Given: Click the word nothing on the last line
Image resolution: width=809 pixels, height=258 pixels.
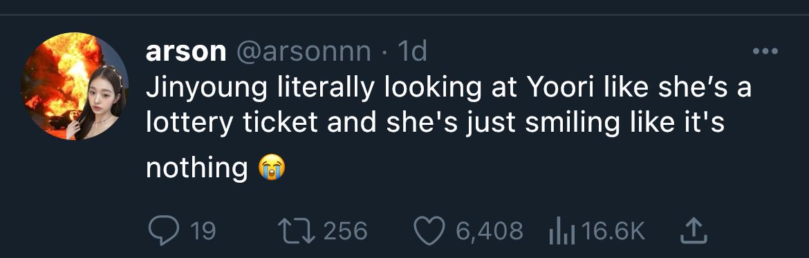Looking at the screenshot, I should 197,169.
